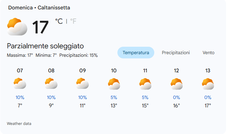The width and height of the screenshot is (227, 134).
Task: Open the Weather data link
Action: [x=19, y=124]
